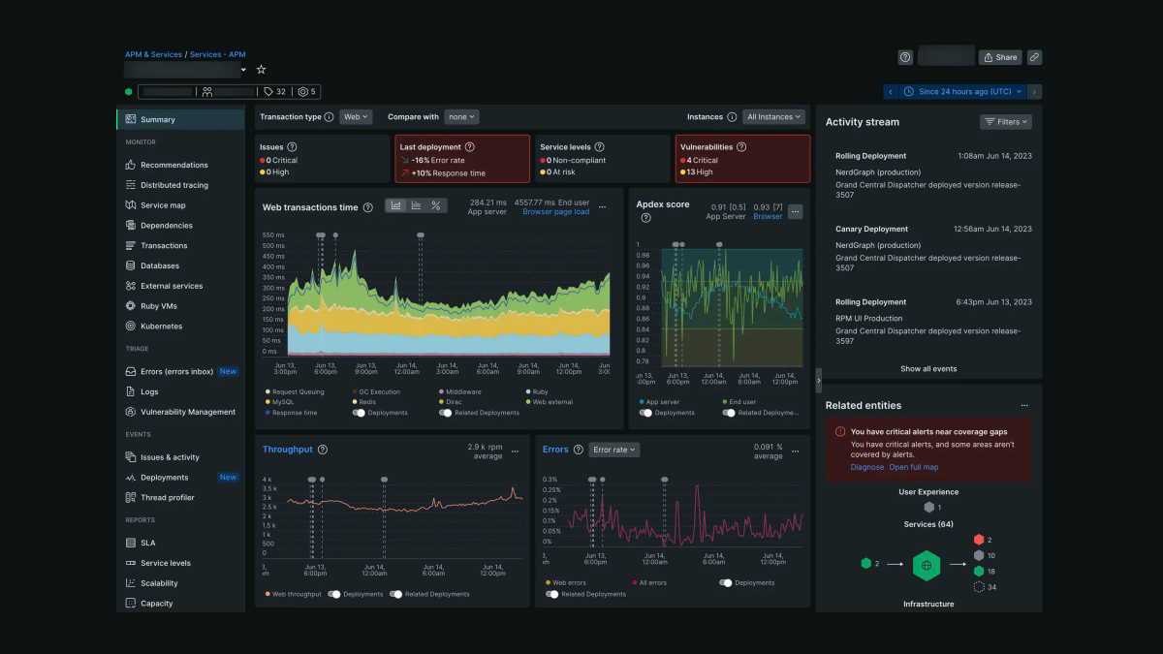This screenshot has width=1163, height=654.
Task: Switch Web transactions chart to bar histogram view
Action: pos(416,205)
